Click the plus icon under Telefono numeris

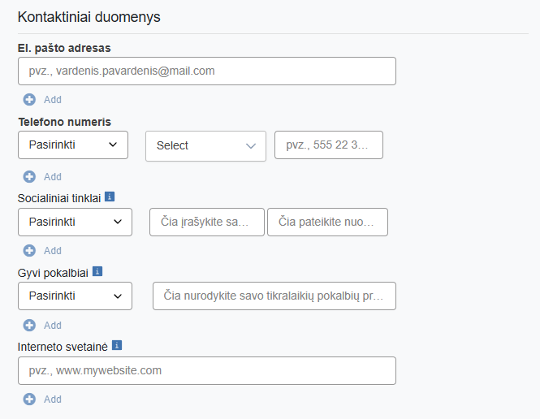[29, 177]
